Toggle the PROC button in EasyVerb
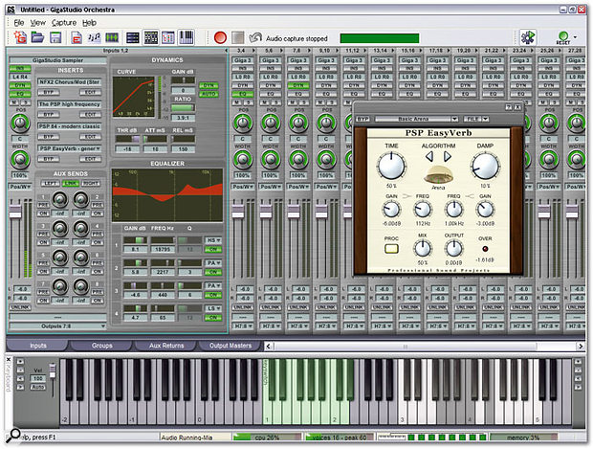Image resolution: width=593 pixels, height=449 pixels. tap(391, 249)
